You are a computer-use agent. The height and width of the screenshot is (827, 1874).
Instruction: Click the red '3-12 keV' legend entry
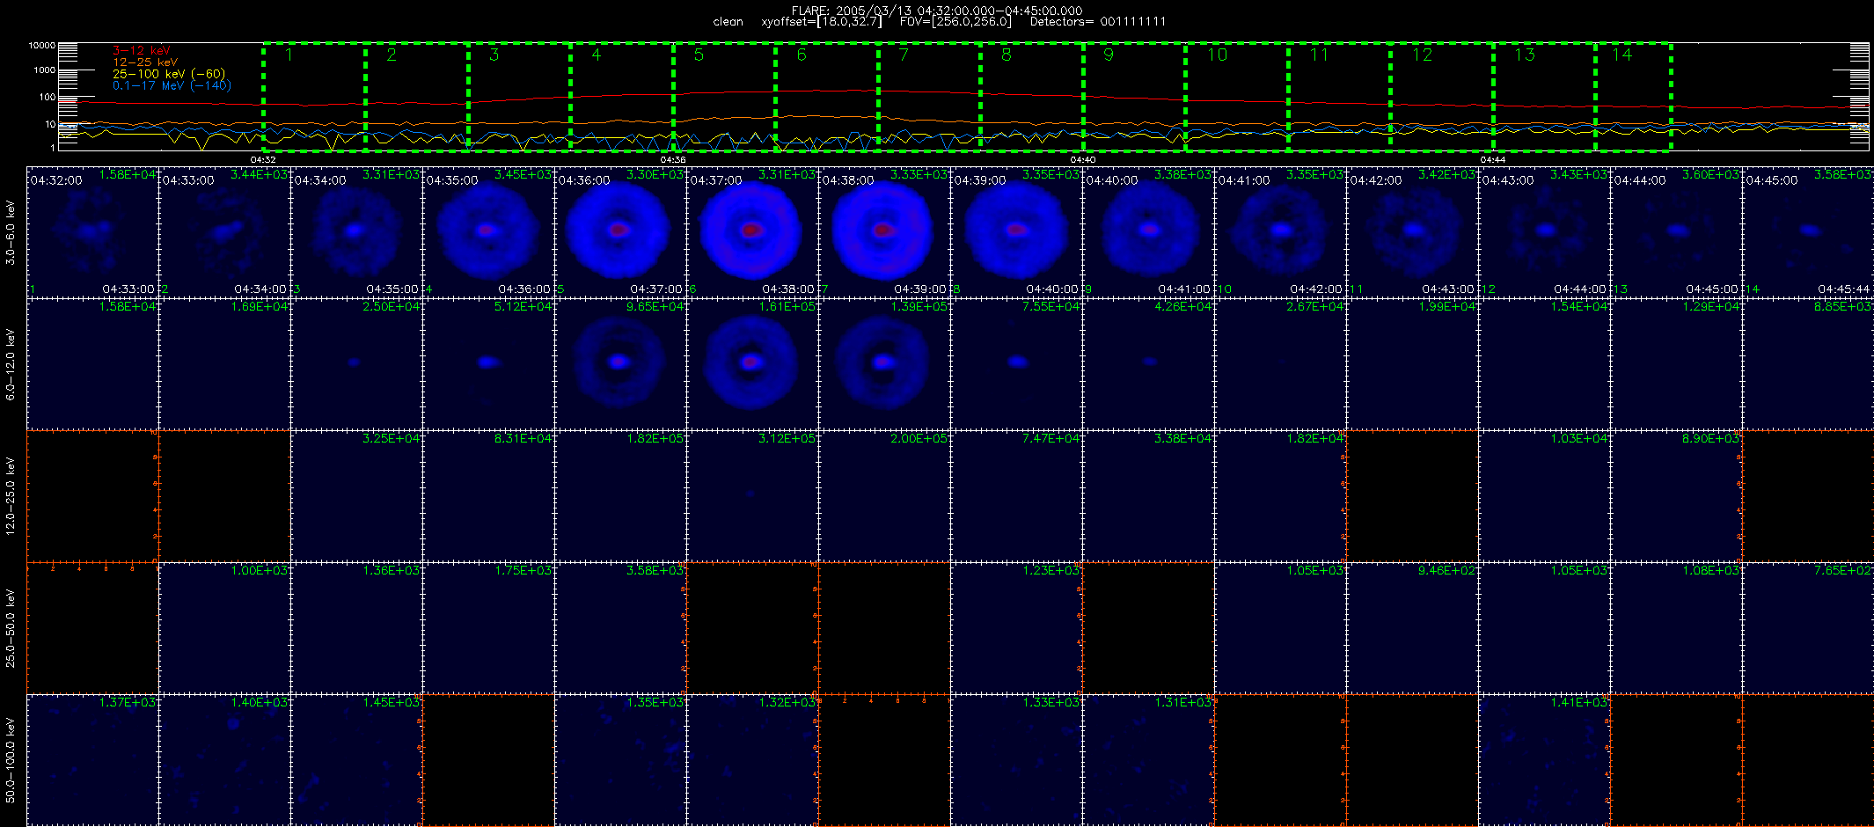pos(142,50)
